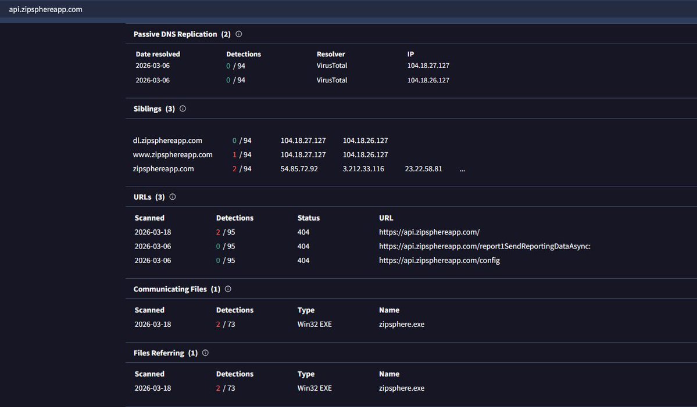
Task: Expand the ellipsis after 23.22.58.81
Action: point(462,169)
